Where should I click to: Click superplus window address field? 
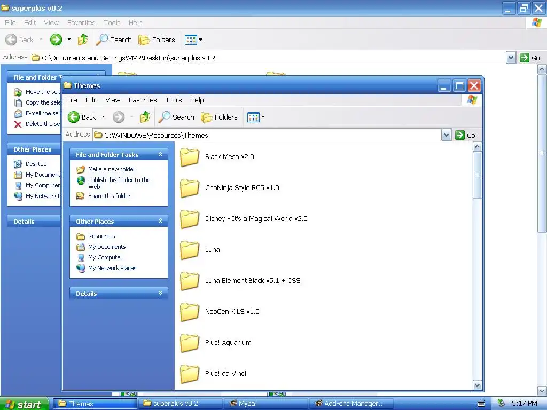[x=268, y=58]
